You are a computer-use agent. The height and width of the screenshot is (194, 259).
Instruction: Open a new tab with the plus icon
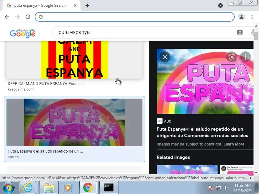coord(87,5)
